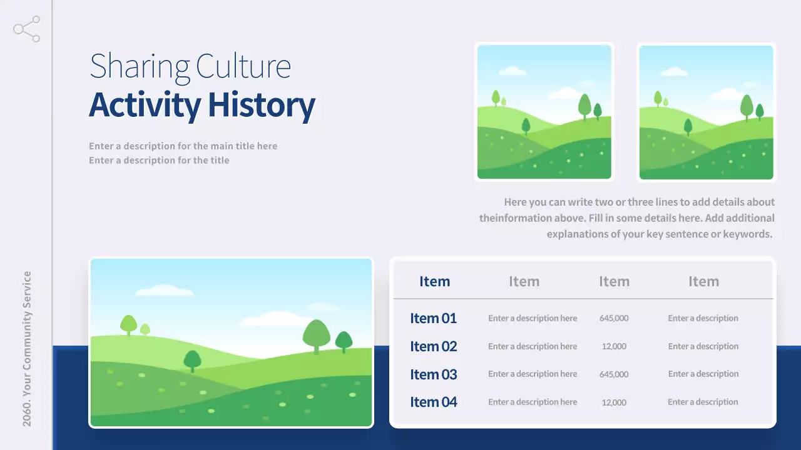This screenshot has width=801, height=450.
Task: Click the dark blue "Item" column header
Action: 434,281
